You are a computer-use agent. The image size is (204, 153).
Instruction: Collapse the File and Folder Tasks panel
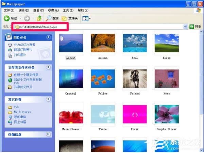pyautogui.click(x=48, y=67)
